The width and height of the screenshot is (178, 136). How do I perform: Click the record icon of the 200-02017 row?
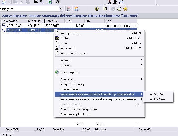point(3,25)
